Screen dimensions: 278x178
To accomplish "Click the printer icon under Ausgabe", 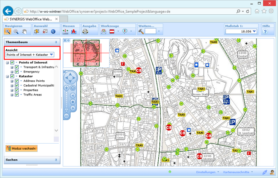I will tap(86, 32).
